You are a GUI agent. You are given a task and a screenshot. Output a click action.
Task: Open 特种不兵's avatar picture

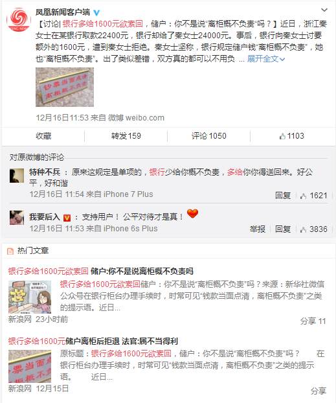tap(17, 176)
